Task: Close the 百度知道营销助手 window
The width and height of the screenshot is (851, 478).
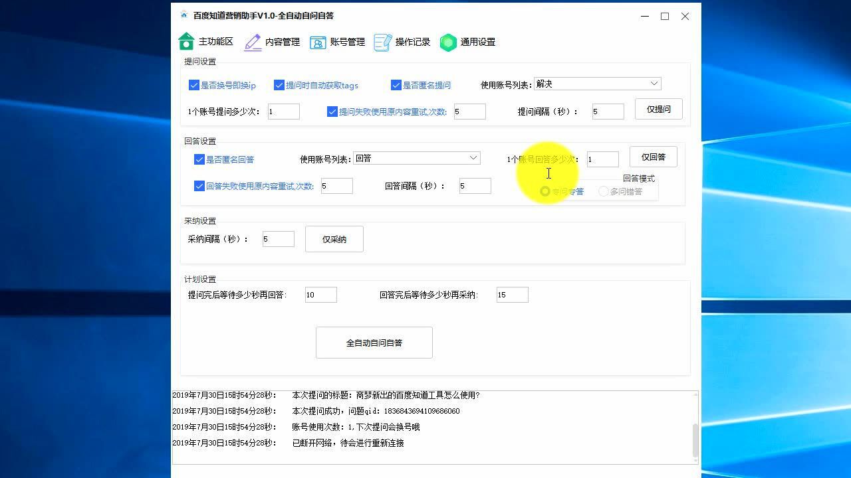Action: coord(685,16)
